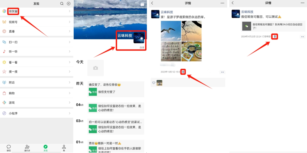Open the message icon atop Moments cover
The height and width of the screenshot is (153, 307).
click(x=142, y=5)
